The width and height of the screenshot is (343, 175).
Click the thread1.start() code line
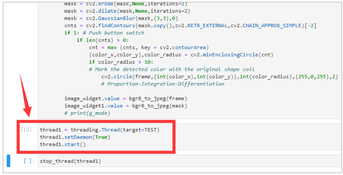[x=63, y=145]
